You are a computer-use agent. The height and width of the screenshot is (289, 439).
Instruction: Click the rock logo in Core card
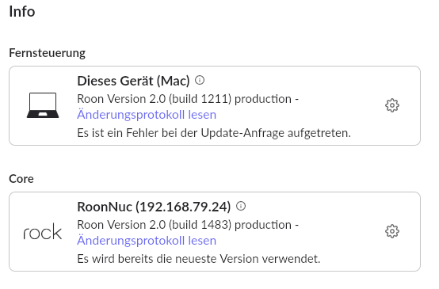pyautogui.click(x=43, y=232)
